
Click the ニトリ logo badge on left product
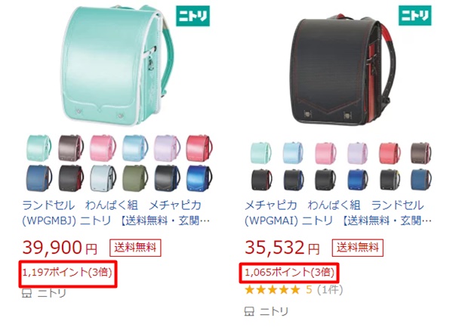tap(193, 16)
